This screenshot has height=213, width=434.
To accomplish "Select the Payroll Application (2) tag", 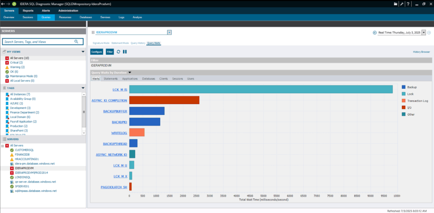I will coord(23,121).
